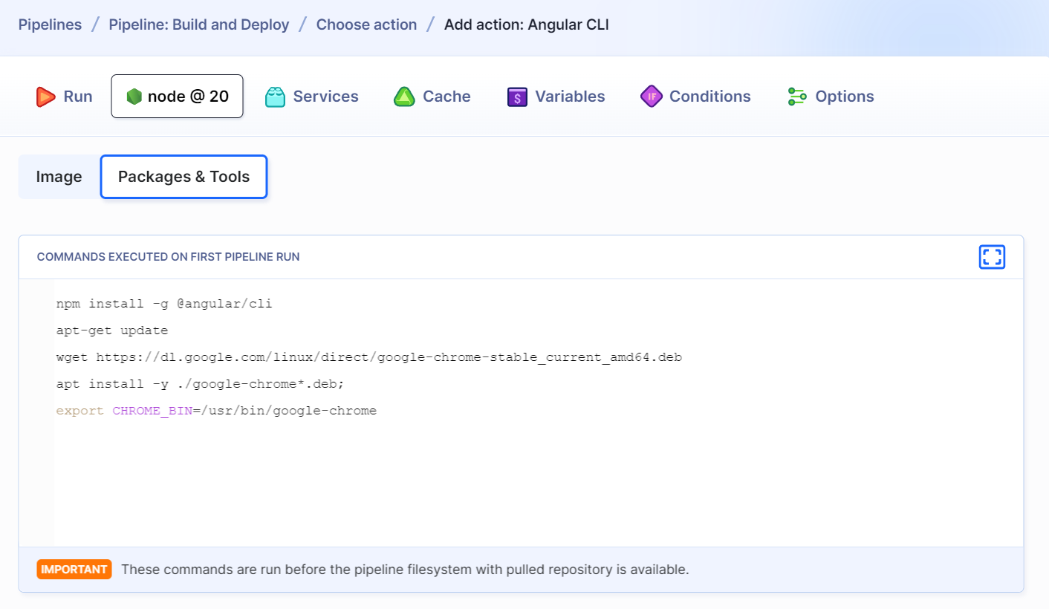Click the purple Variables dollar icon
The height and width of the screenshot is (609, 1049).
pyautogui.click(x=517, y=97)
